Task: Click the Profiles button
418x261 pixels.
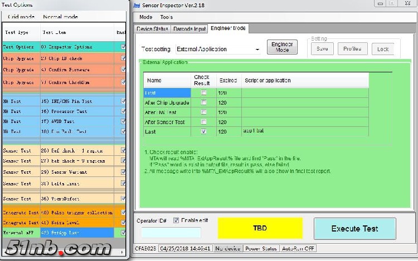Action: pos(352,49)
